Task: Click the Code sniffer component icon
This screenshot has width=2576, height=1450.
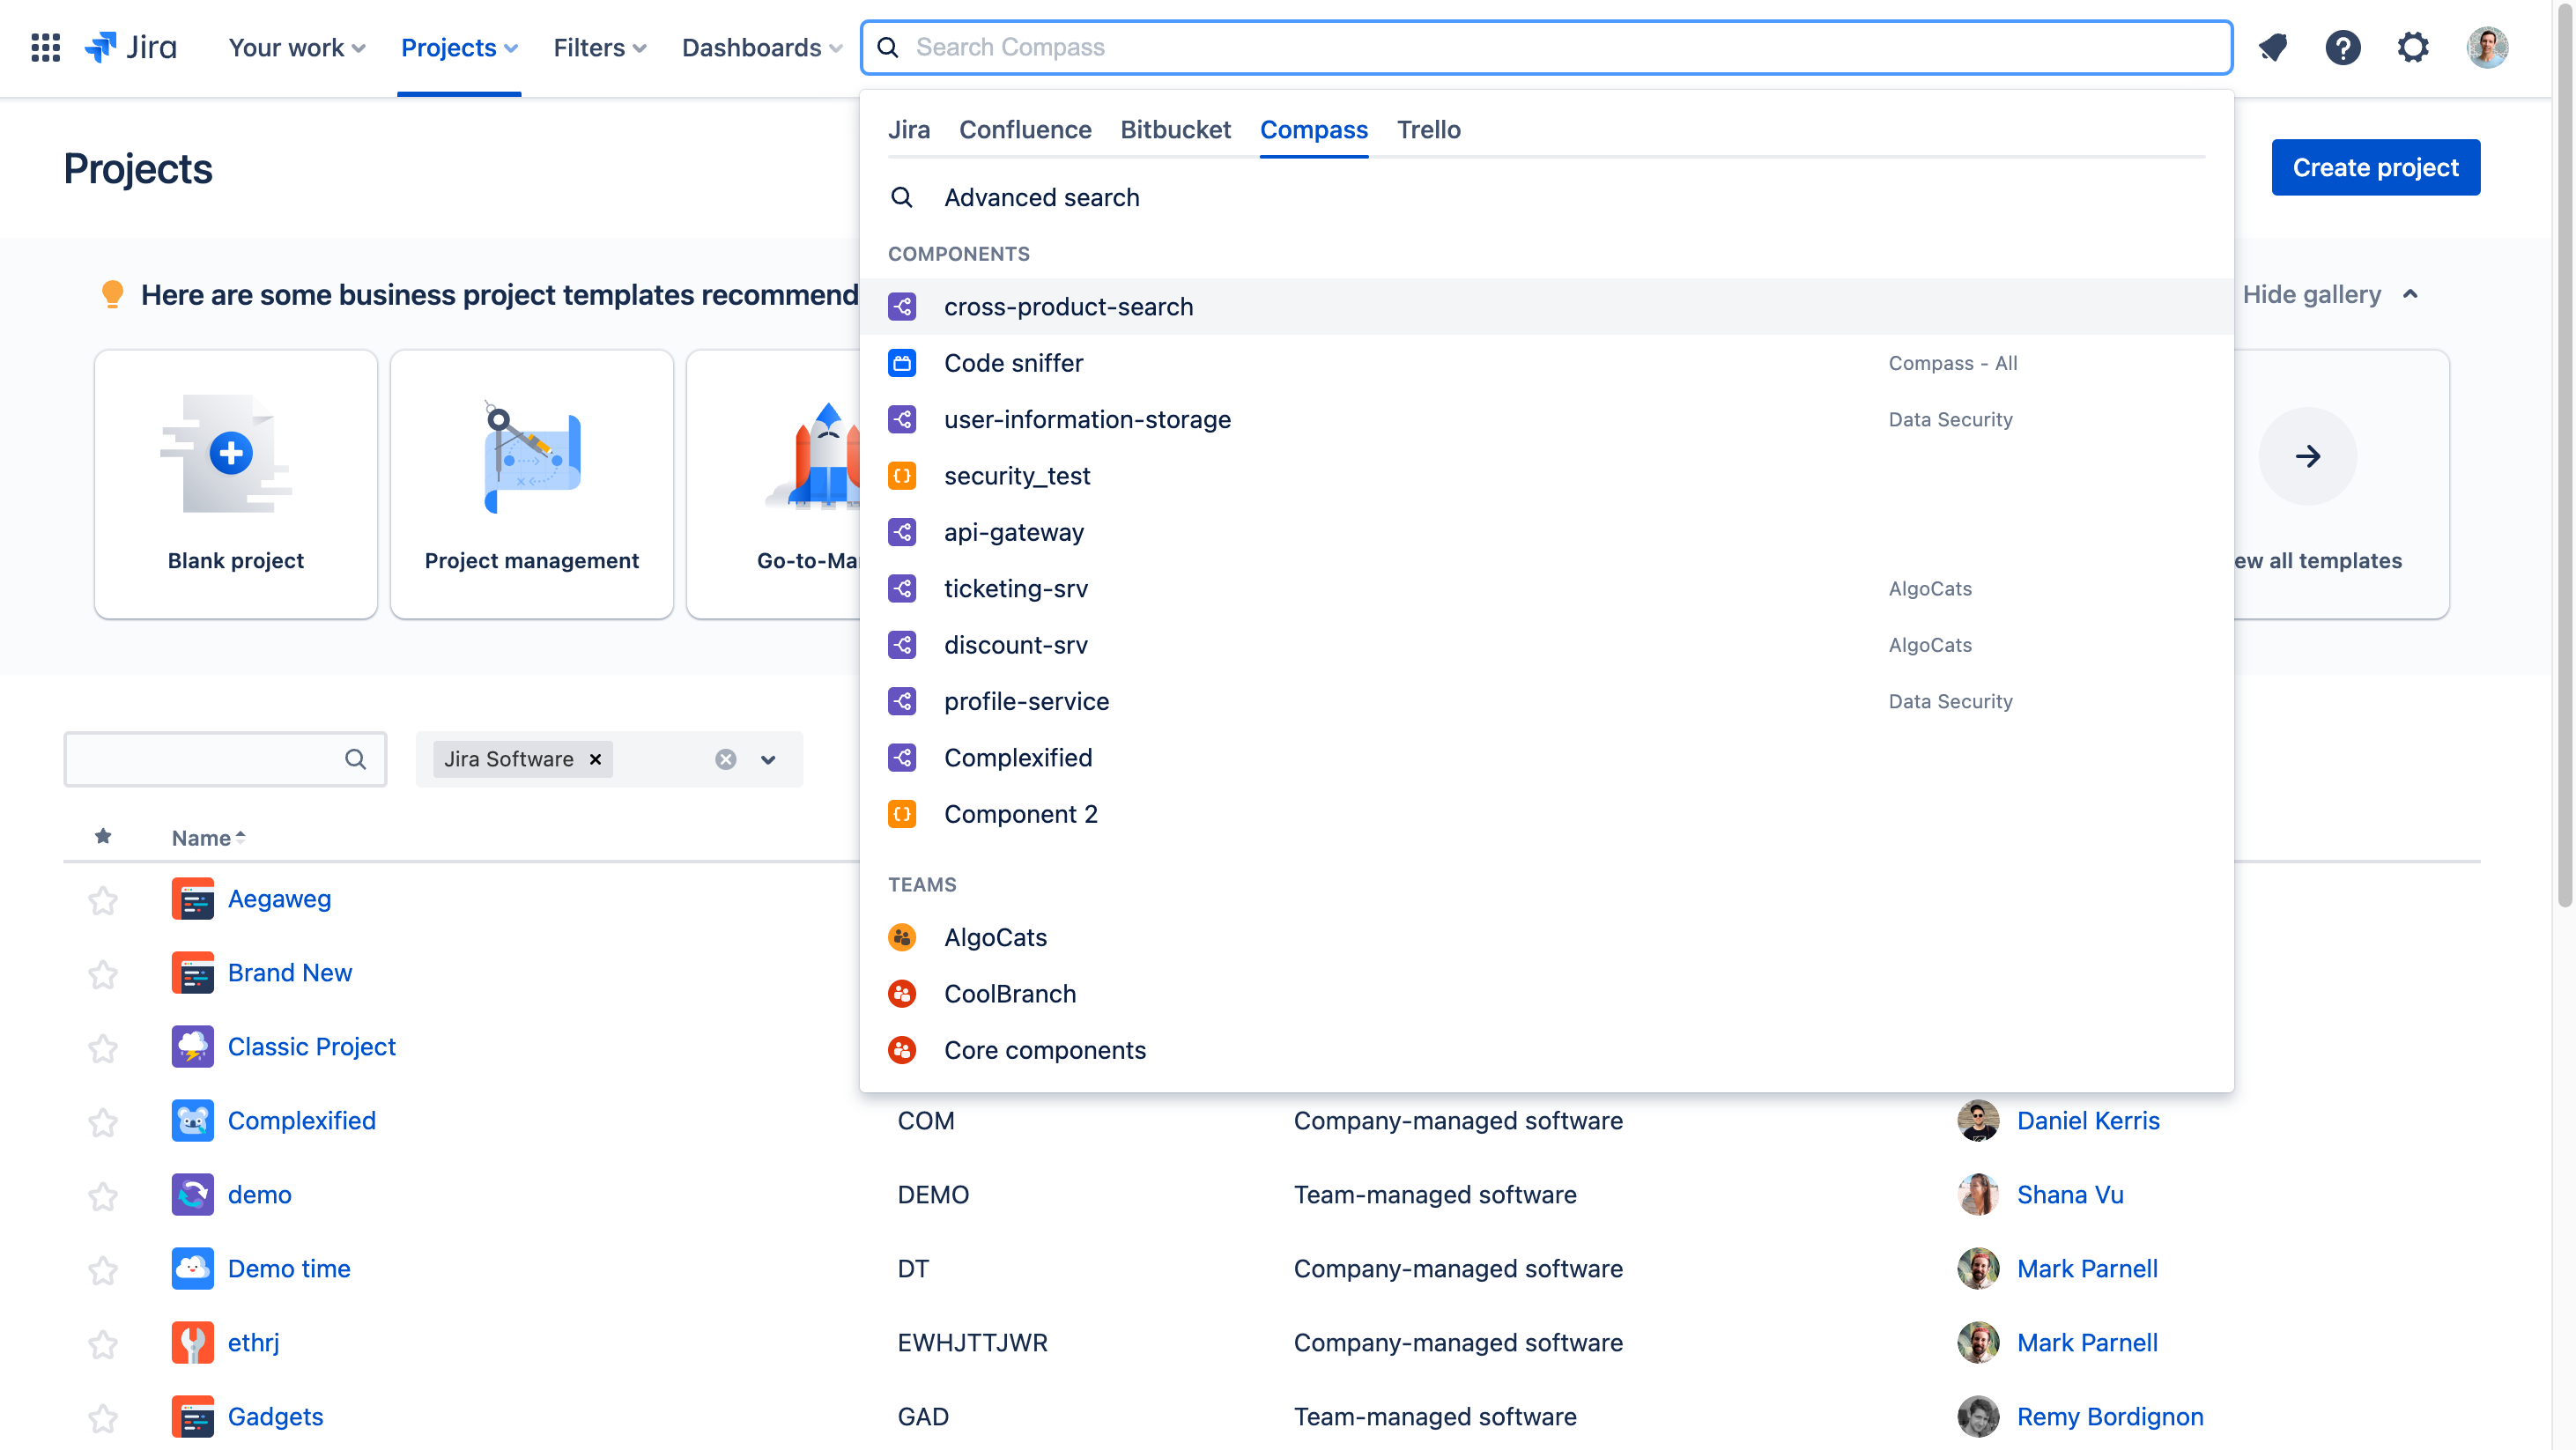Action: [x=902, y=363]
